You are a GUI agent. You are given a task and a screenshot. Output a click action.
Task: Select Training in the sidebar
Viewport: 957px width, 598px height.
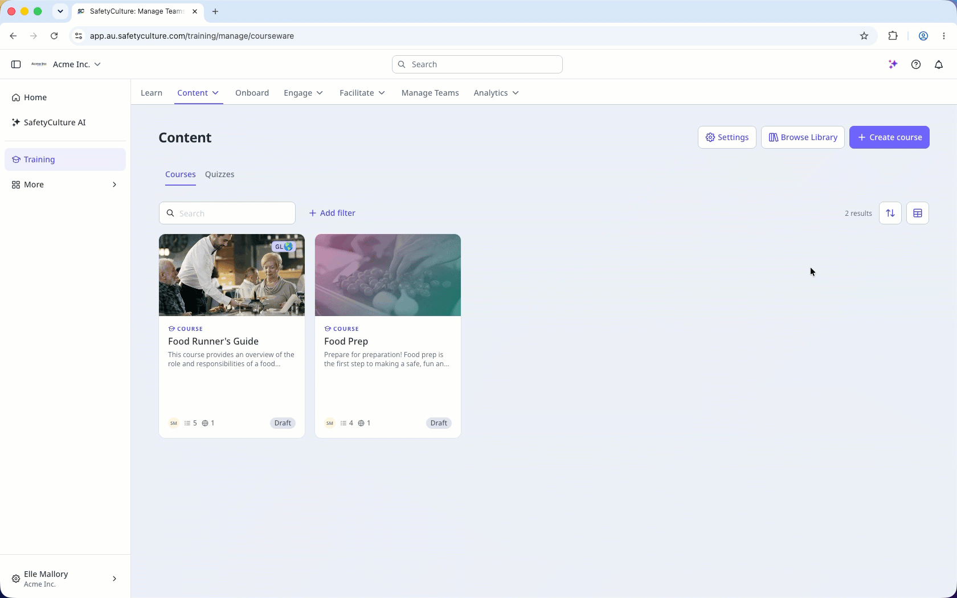pos(65,159)
